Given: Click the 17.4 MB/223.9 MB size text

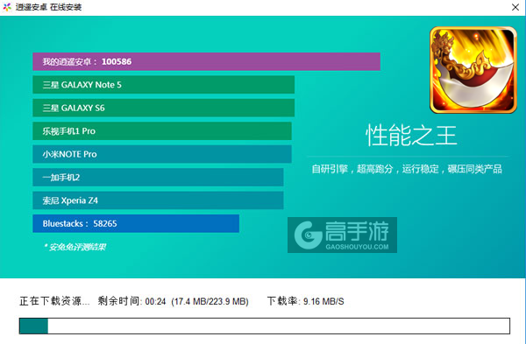Looking at the screenshot, I should click(210, 301).
